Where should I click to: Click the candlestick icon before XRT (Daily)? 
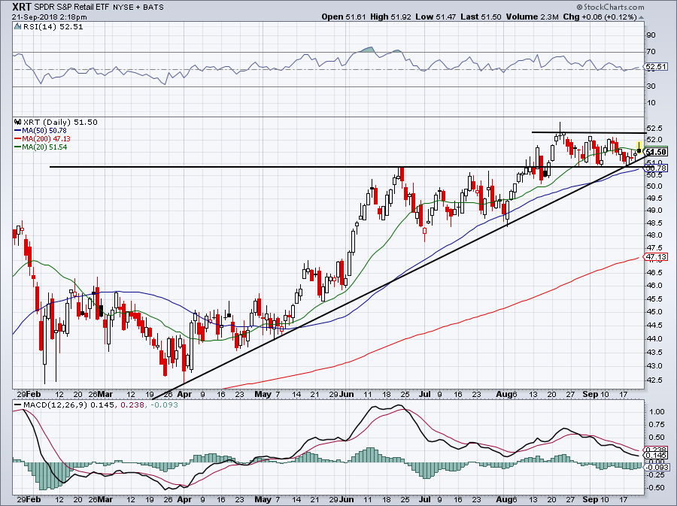click(18, 122)
